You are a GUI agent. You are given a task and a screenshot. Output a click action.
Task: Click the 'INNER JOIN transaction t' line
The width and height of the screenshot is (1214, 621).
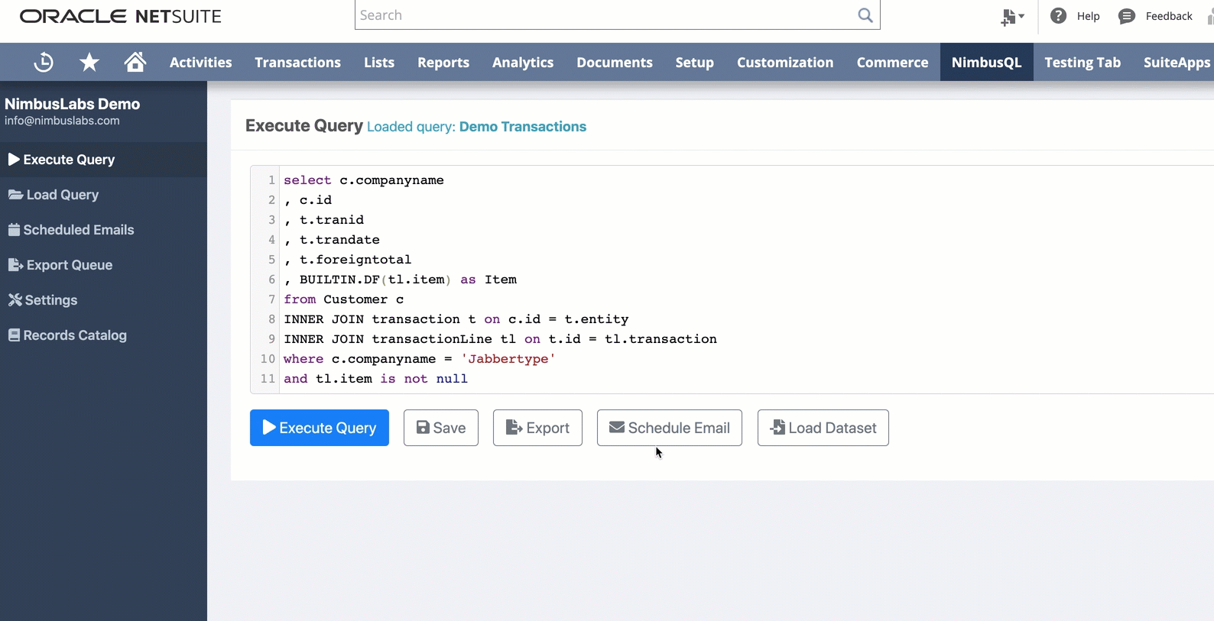point(456,319)
